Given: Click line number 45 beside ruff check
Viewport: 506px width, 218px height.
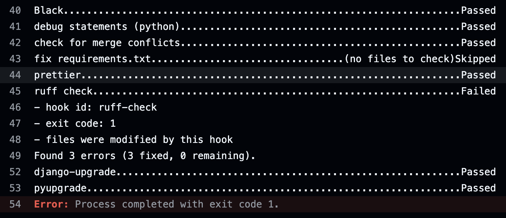Looking at the screenshot, I should point(15,91).
